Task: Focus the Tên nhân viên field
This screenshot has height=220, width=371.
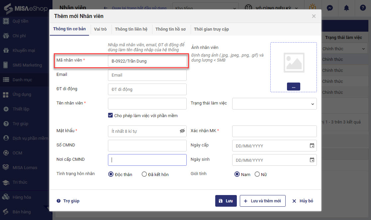Action: tap(147, 104)
